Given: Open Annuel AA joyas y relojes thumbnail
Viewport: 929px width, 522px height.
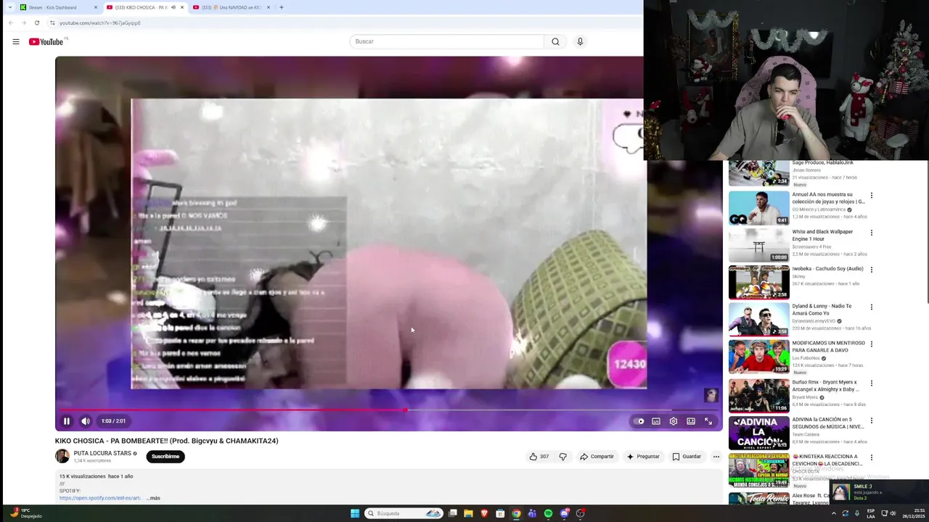Looking at the screenshot, I should click(758, 208).
